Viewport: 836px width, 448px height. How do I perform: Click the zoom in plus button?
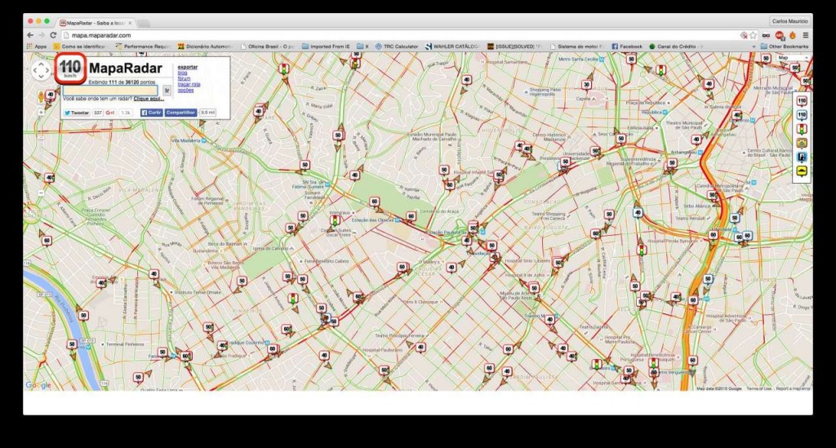[x=41, y=112]
